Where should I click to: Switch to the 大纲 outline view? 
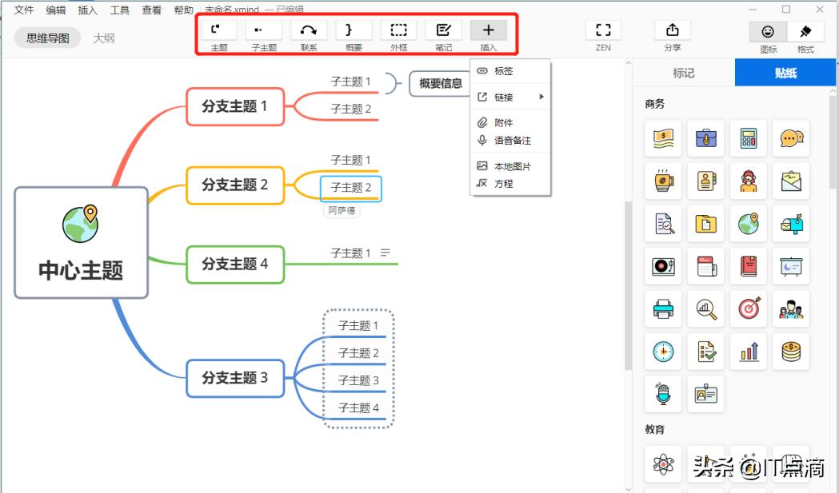tap(104, 38)
